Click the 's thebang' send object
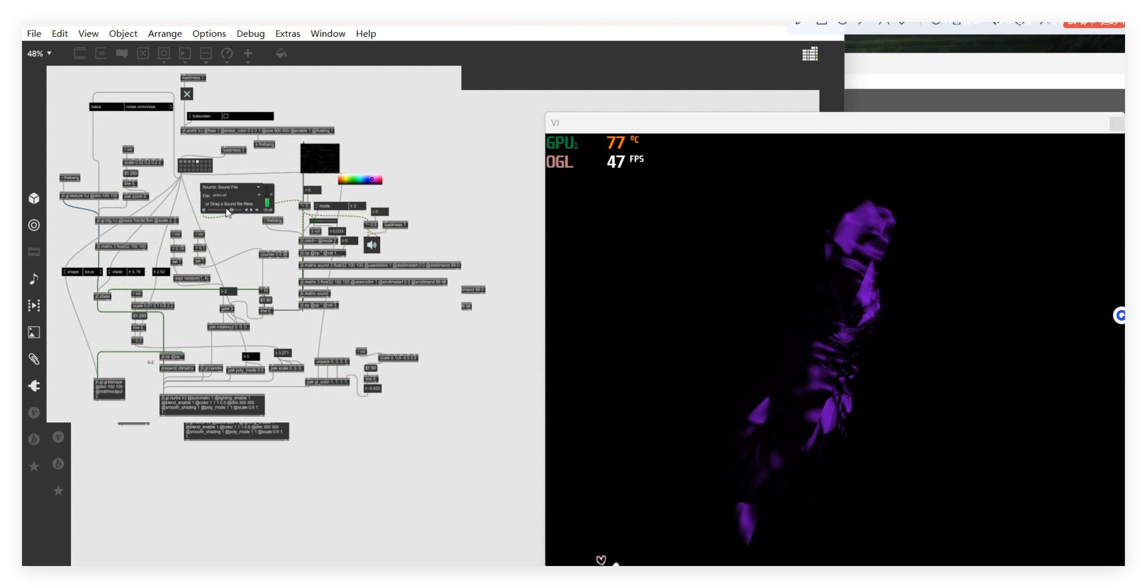The height and width of the screenshot is (588, 1147). 265,144
